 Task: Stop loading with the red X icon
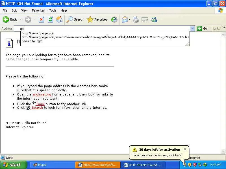(x=41, y=19)
